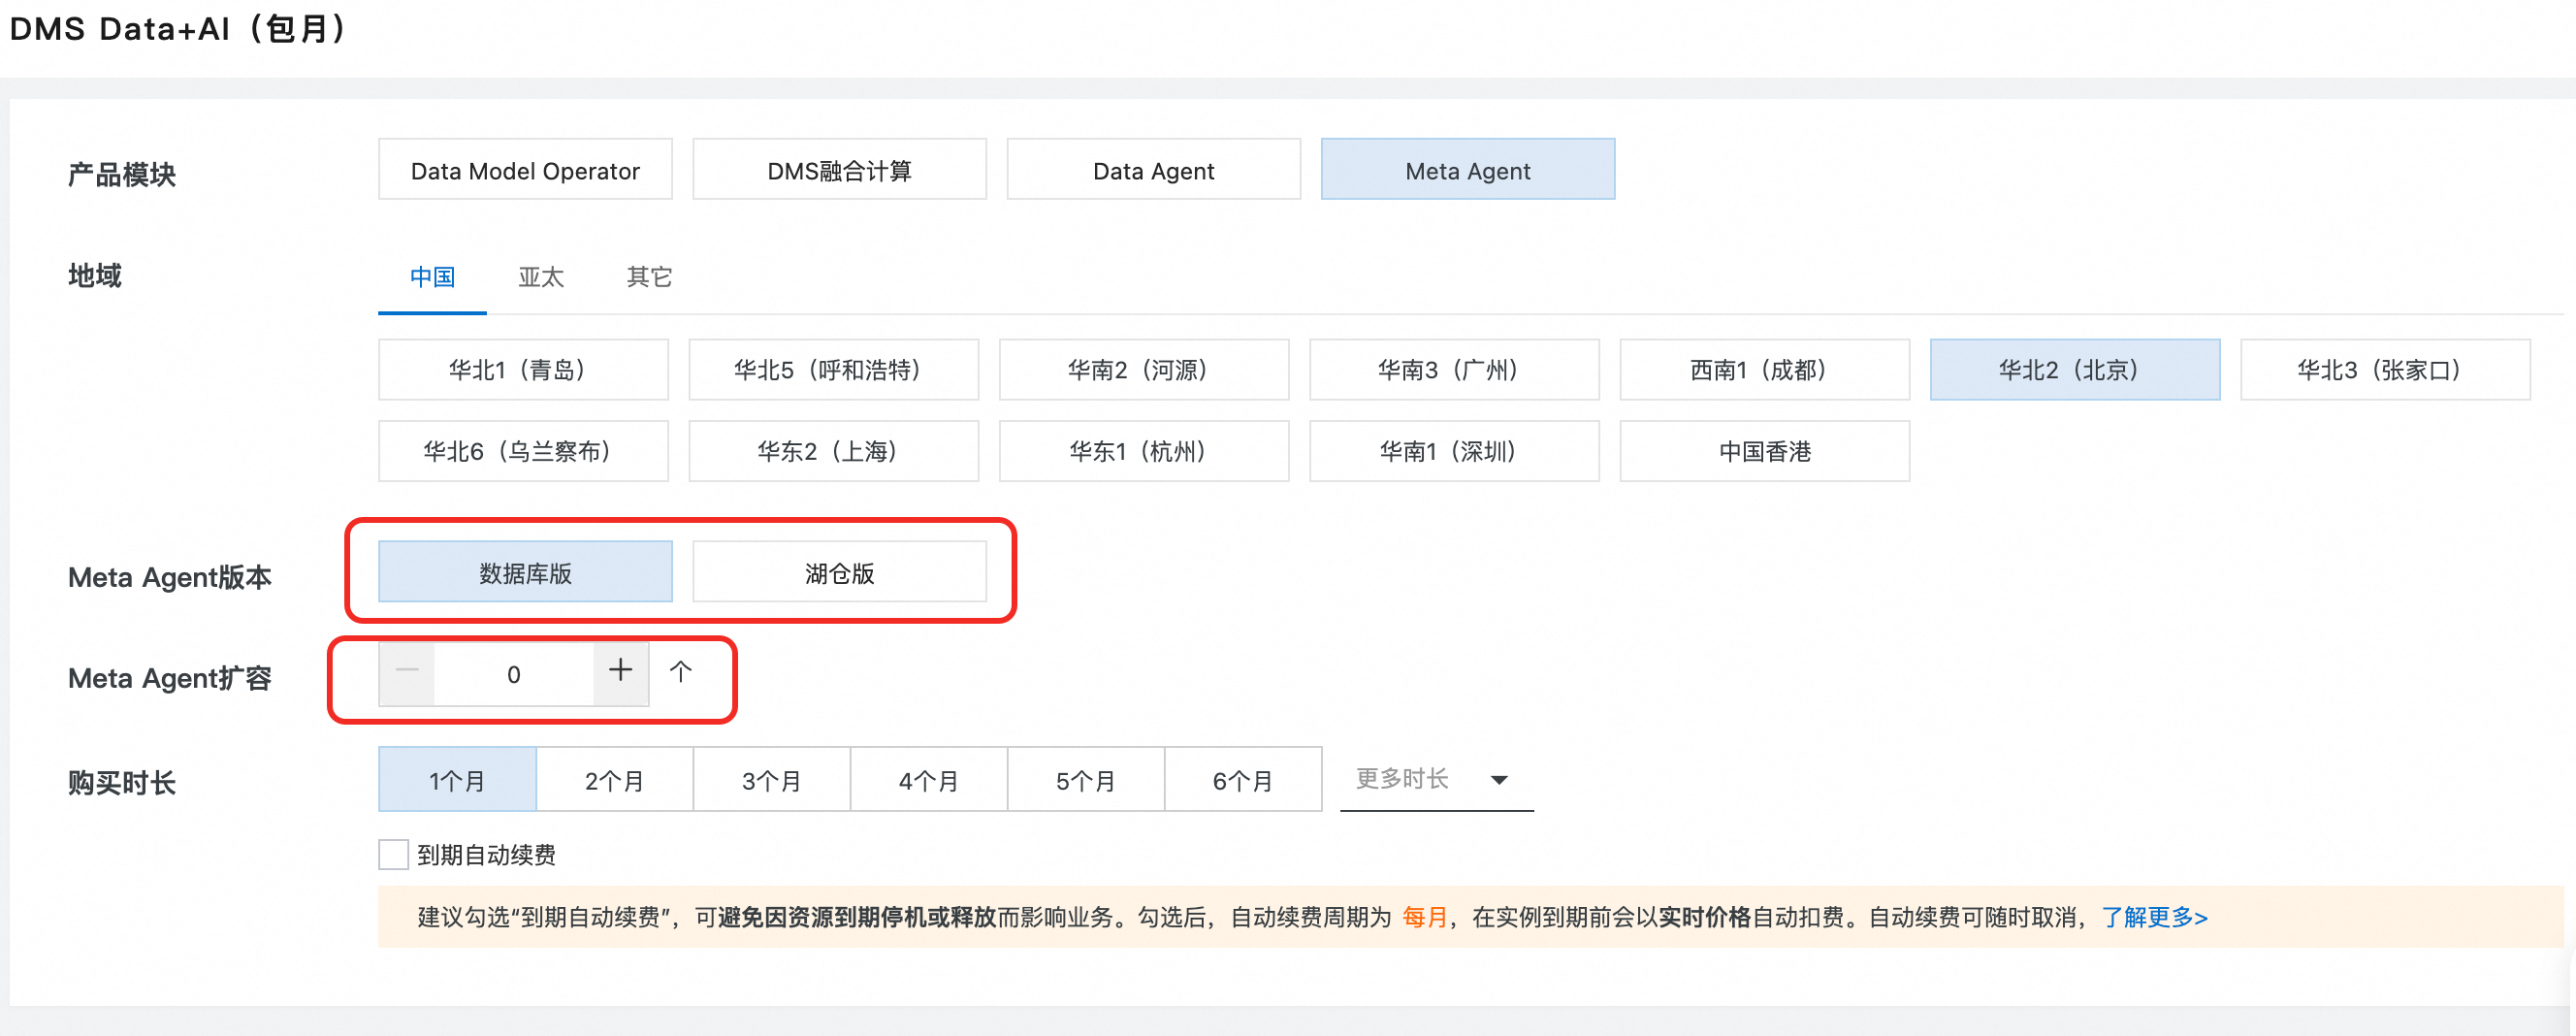Screen dimensions: 2576x1036
Task: Switch to 亚太 region tab
Action: [541, 277]
